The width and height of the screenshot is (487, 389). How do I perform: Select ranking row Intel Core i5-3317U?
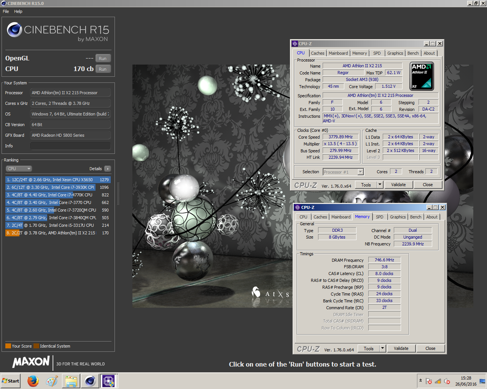click(x=58, y=225)
